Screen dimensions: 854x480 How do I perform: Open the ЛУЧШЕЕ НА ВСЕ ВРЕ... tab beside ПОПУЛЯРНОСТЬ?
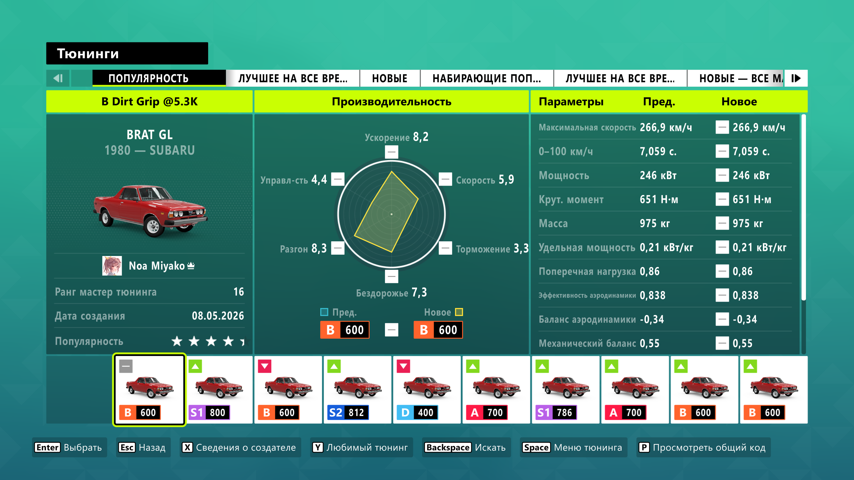[x=293, y=78]
